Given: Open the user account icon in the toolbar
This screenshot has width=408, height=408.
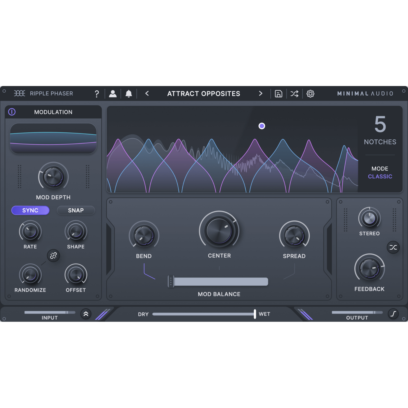Looking at the screenshot, I should [113, 93].
